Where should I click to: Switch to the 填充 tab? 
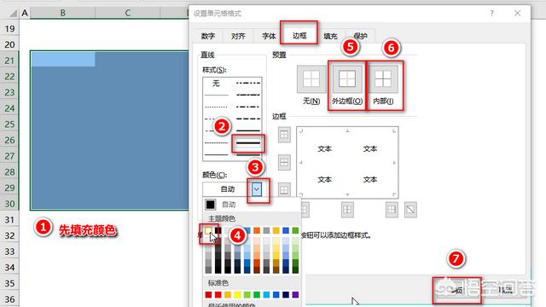click(330, 36)
